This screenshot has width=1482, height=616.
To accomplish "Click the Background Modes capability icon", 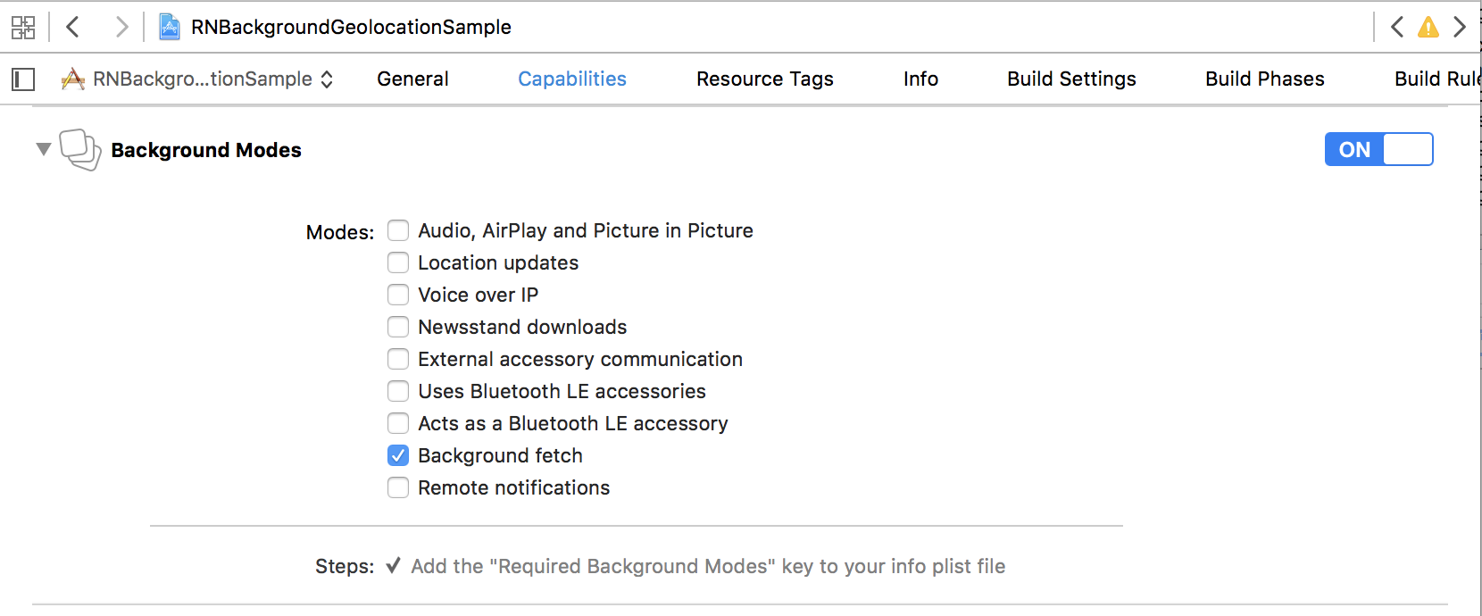I will (80, 150).
